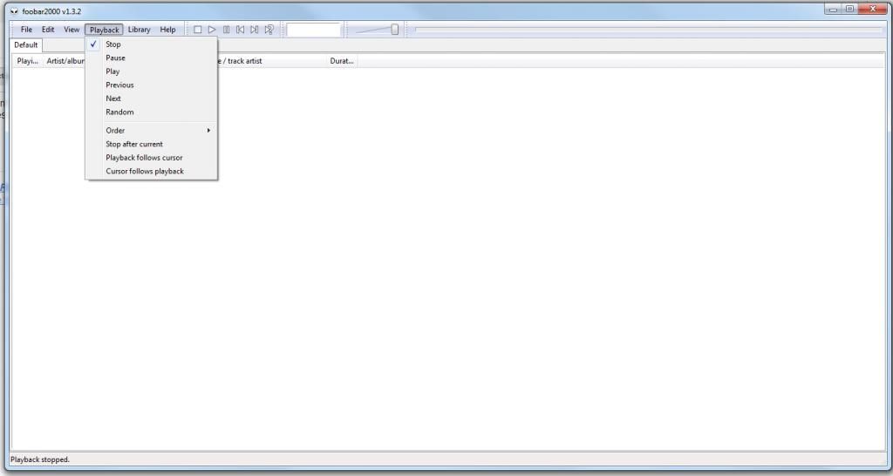Click the Durat... column header
893x476 pixels.
[x=342, y=61]
